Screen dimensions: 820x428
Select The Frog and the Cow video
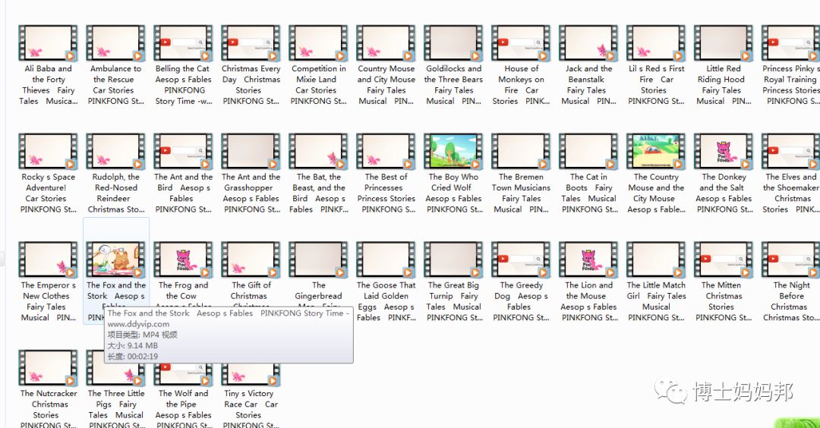click(x=183, y=260)
